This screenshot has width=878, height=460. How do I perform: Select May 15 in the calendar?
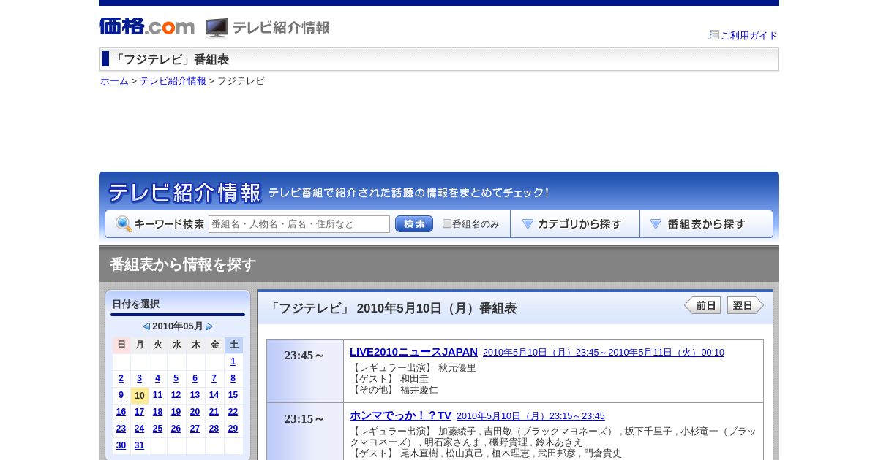point(233,395)
